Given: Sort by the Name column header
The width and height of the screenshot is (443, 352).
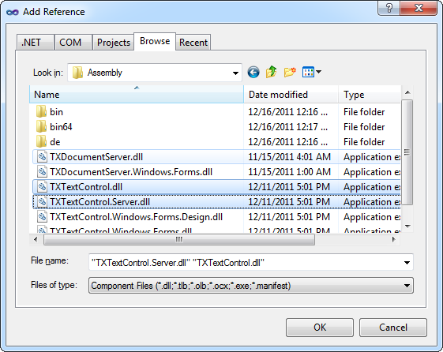Looking at the screenshot, I should coord(137,94).
